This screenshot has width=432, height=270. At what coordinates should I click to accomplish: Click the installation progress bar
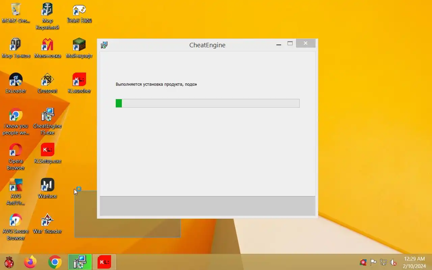[x=208, y=103]
